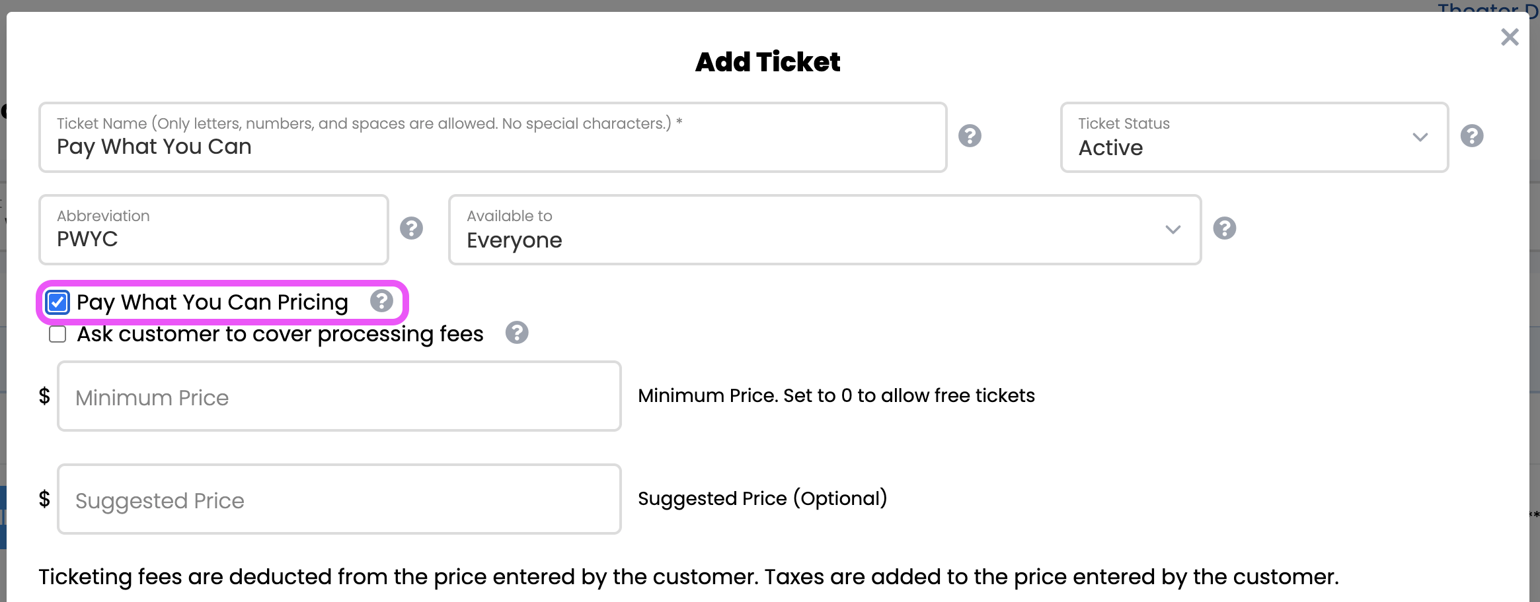Focus the Abbreviation input field
Screen dimensions: 1540x602
[x=213, y=238]
